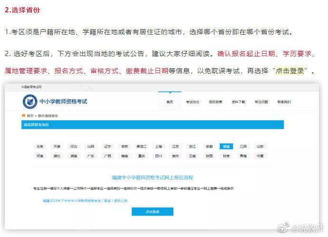Click the 首页 breadcrumb link

coord(30,116)
